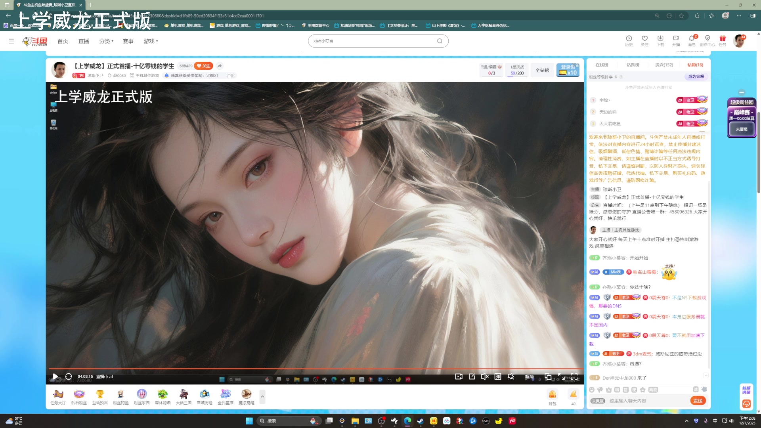
Task: Switch to 在线榜 tab
Action: point(602,65)
